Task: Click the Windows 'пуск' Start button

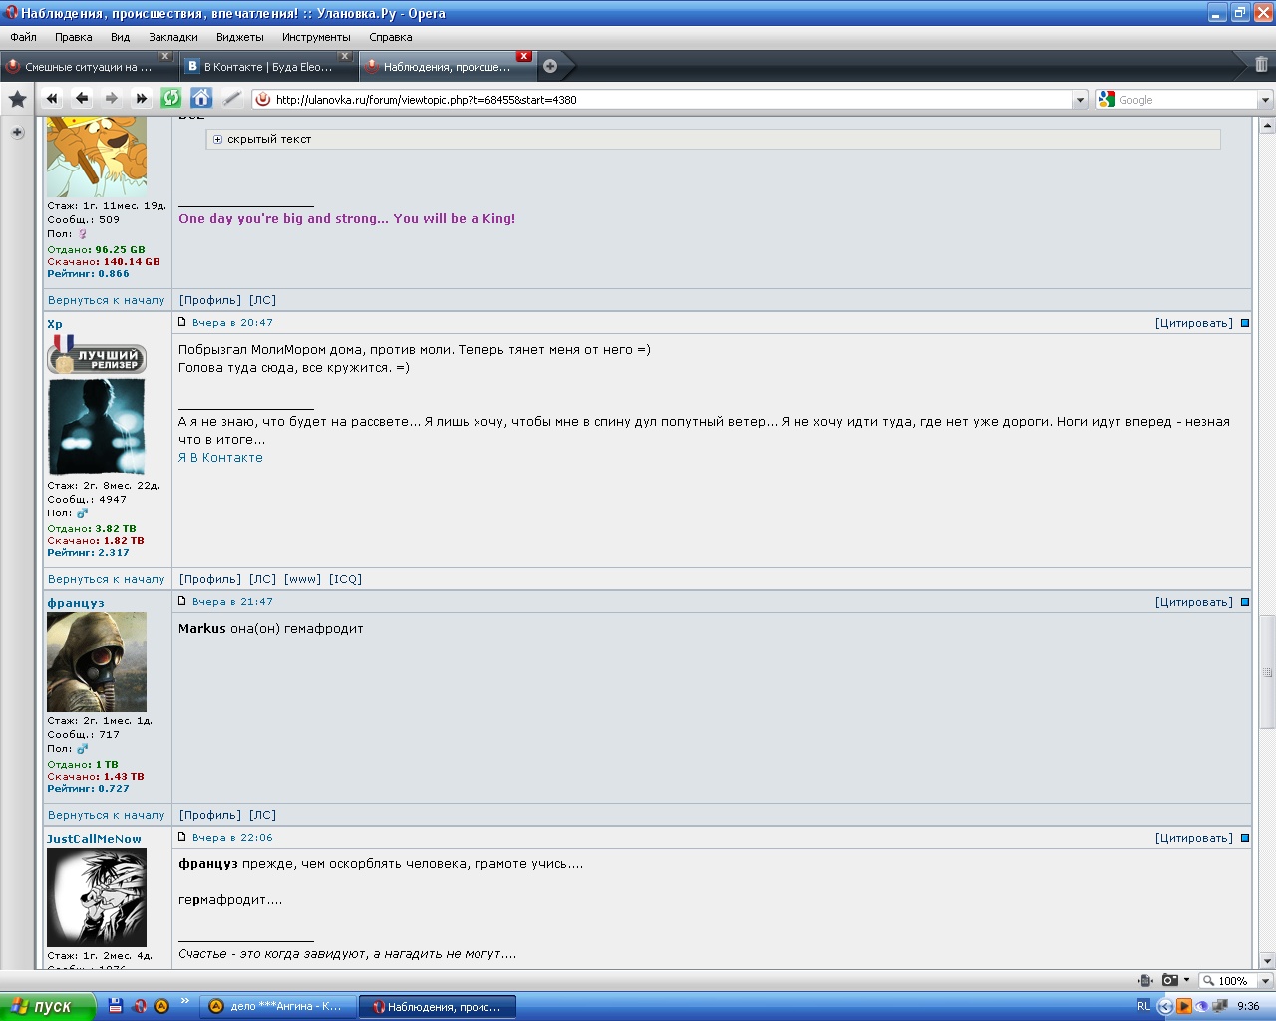Action: [47, 1006]
